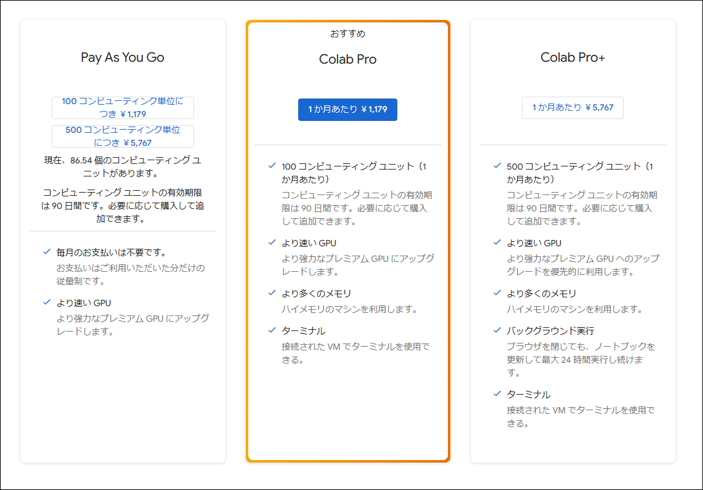703x490 pixels.
Task: Click より多くのメモリ title in Colab Pro+
Action: (541, 294)
